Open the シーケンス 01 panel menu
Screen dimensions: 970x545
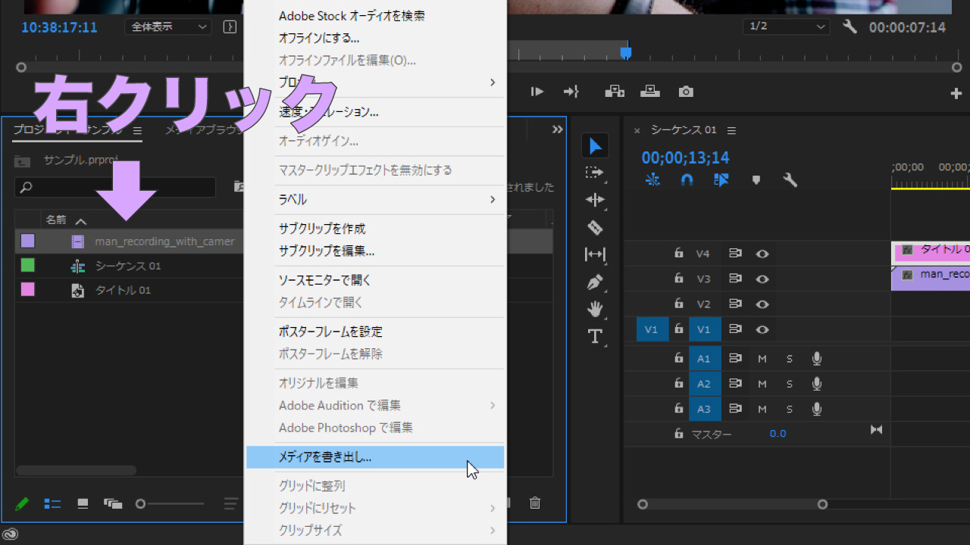tap(731, 130)
